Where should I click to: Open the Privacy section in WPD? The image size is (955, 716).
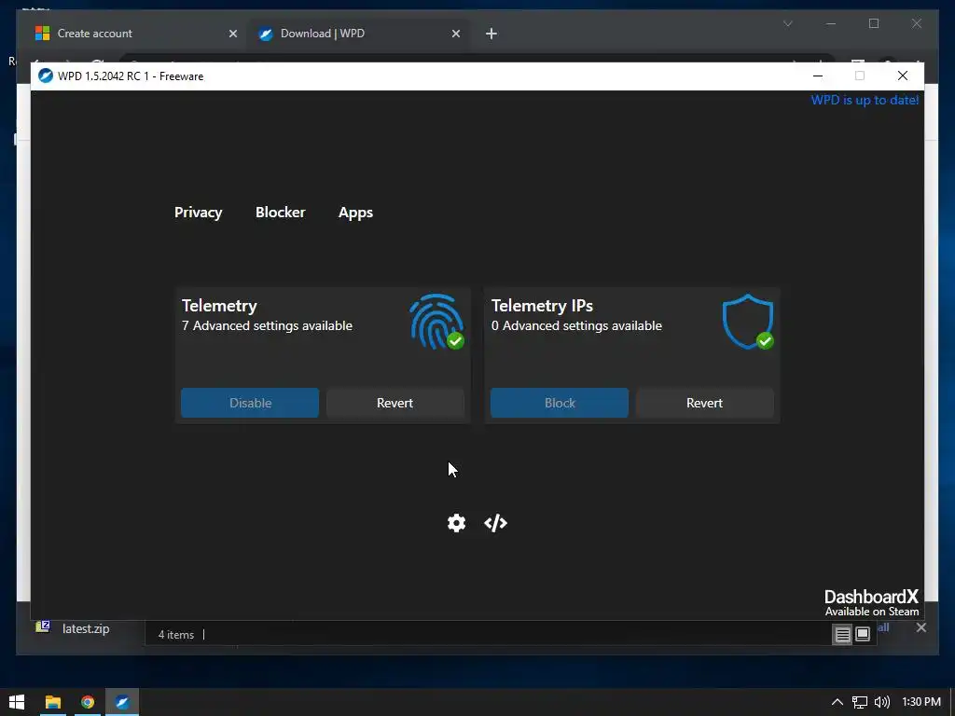tap(198, 213)
